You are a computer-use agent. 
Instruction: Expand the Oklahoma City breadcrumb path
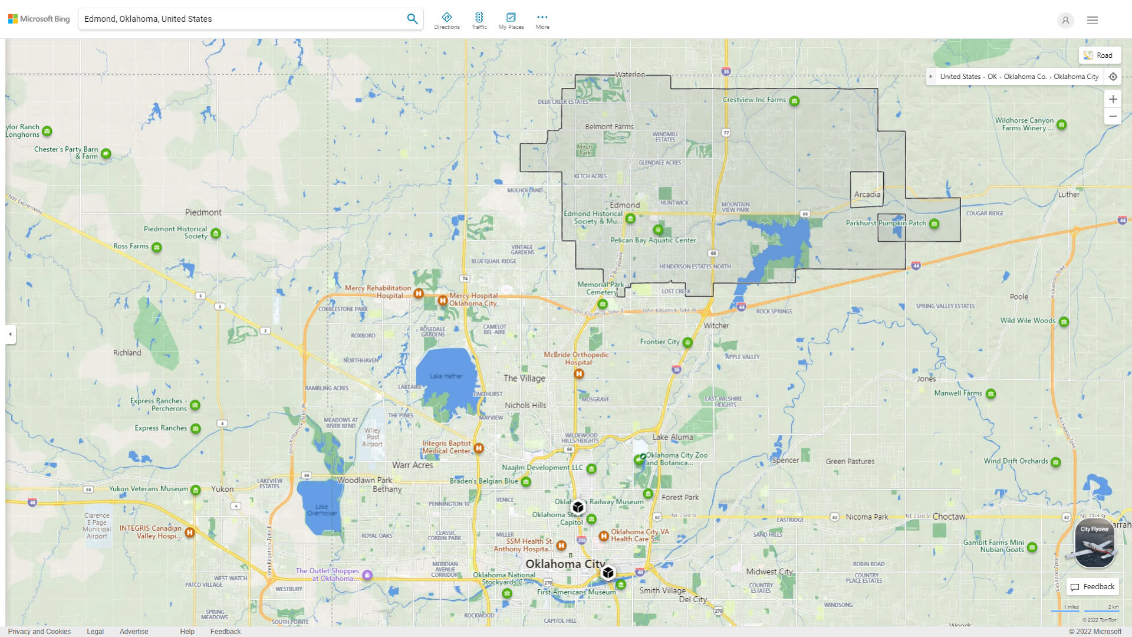click(x=930, y=75)
